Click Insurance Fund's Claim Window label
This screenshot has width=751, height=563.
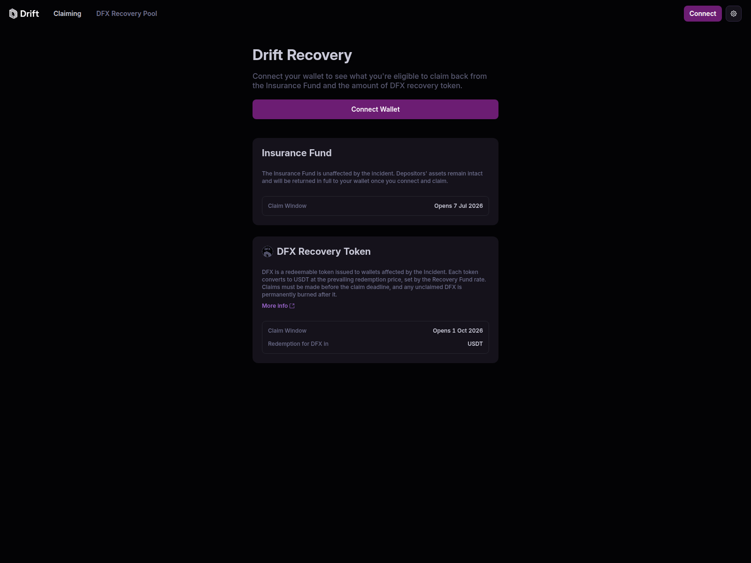click(287, 206)
